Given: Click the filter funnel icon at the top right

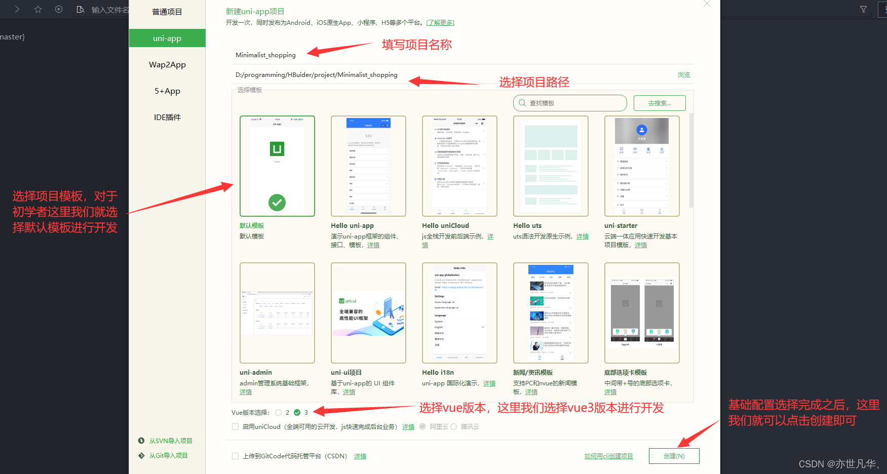Looking at the screenshot, I should [863, 9].
